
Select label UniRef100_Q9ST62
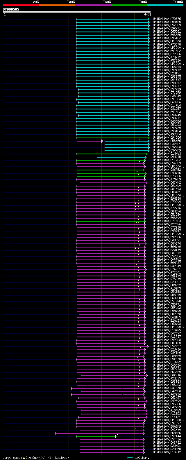coord(167,38)
